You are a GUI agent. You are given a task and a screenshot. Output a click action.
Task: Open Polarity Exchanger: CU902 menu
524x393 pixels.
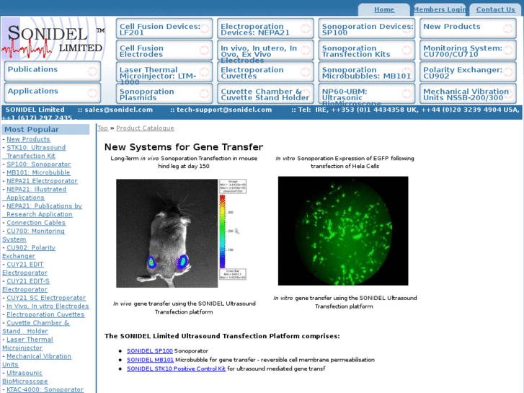(x=468, y=72)
